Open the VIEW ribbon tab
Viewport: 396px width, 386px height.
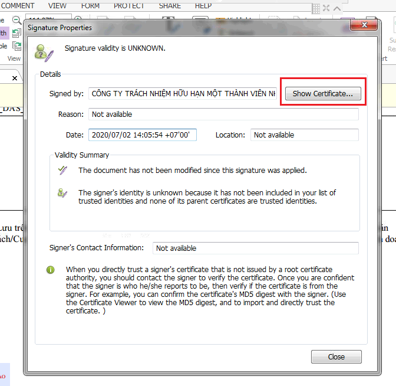click(x=57, y=5)
